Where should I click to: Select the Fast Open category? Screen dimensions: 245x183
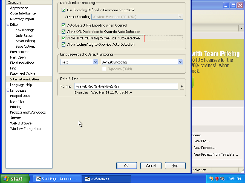tap(18, 58)
